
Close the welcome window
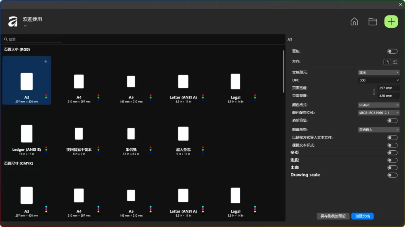(400, 4)
